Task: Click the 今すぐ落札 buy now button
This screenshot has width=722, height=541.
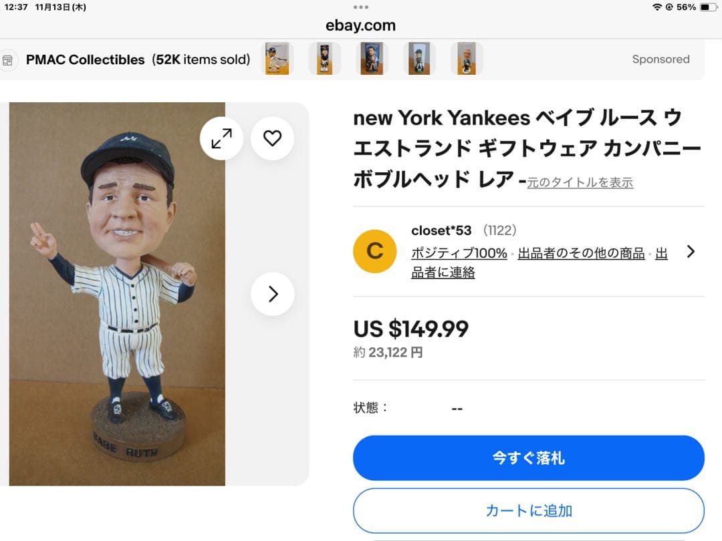Action: click(x=528, y=458)
